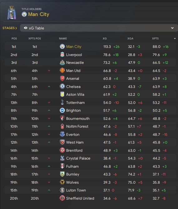Click the Newcastle club crest

point(62,63)
